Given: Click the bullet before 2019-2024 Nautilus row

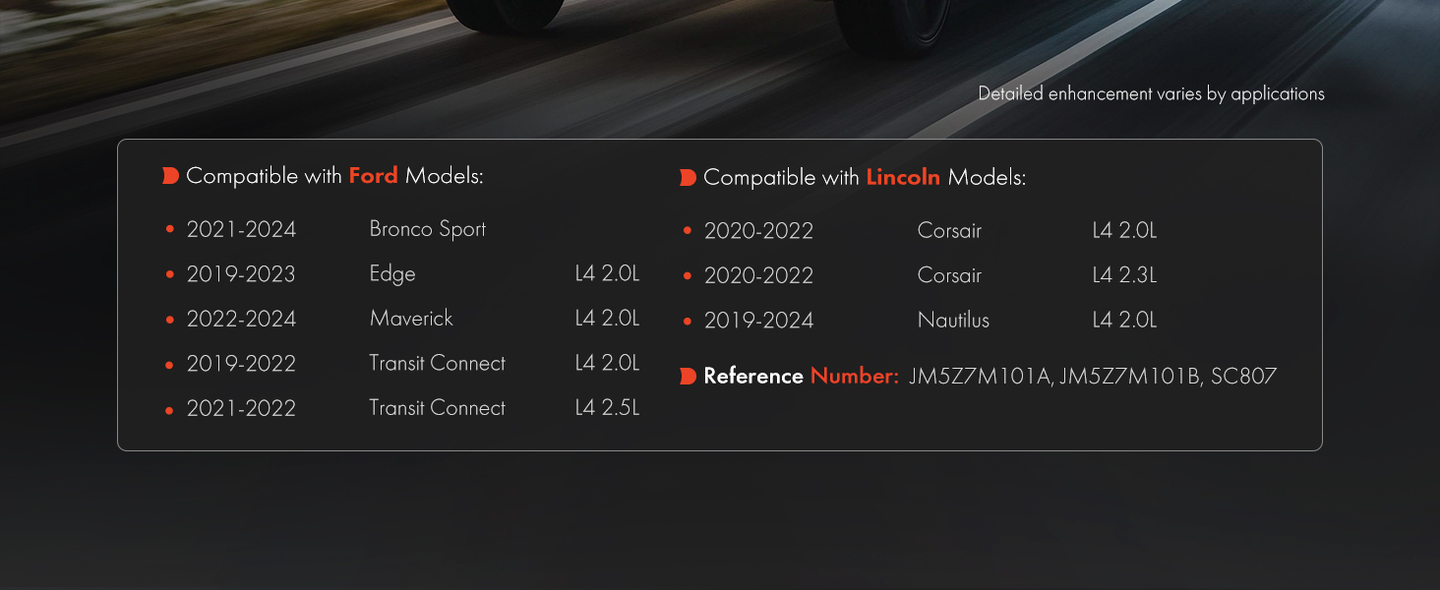Looking at the screenshot, I should pyautogui.click(x=688, y=321).
